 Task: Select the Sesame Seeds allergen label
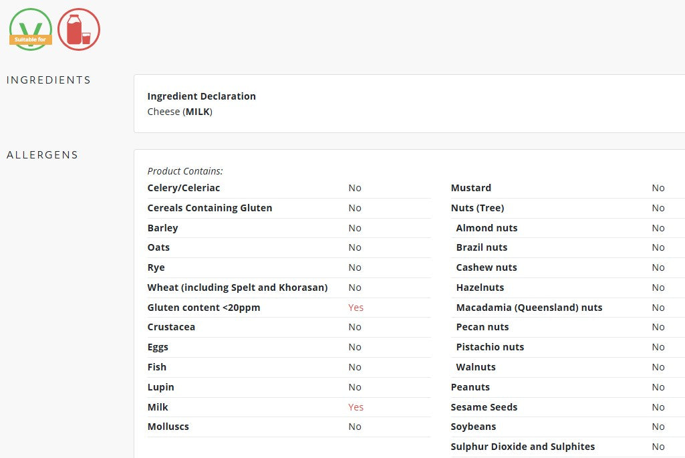pos(484,407)
